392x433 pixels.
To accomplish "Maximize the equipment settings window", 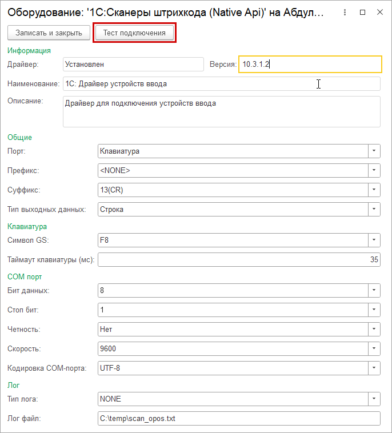I will click(x=362, y=12).
